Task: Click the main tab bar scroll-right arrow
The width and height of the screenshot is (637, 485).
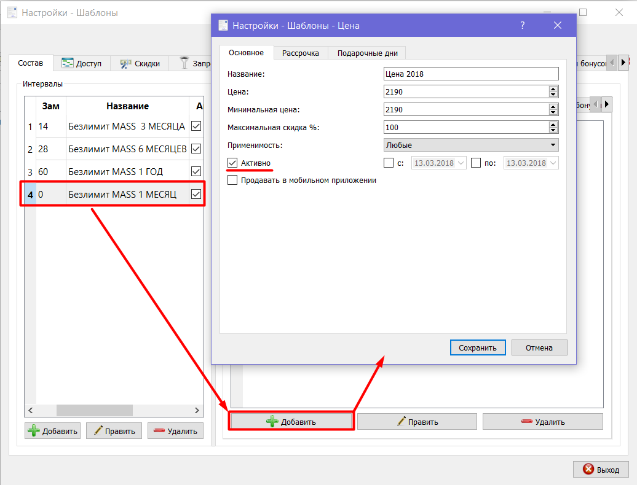Action: tap(623, 63)
